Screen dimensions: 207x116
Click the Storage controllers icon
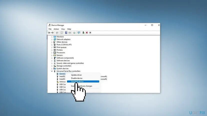point(55,66)
